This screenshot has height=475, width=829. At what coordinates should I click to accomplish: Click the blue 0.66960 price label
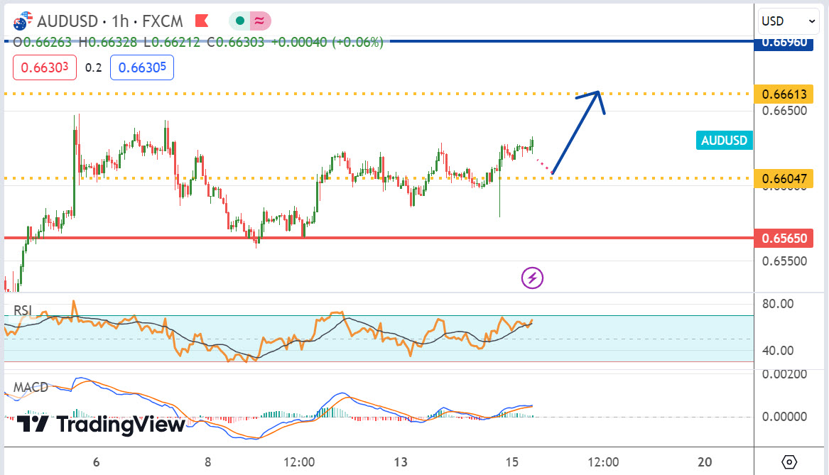tap(784, 43)
